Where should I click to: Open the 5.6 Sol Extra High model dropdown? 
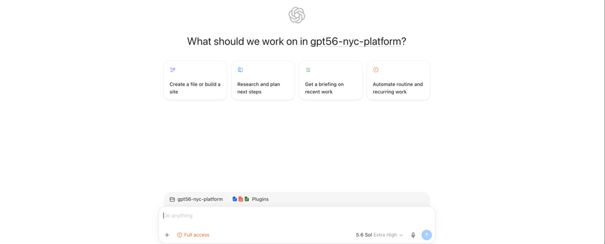click(x=380, y=235)
